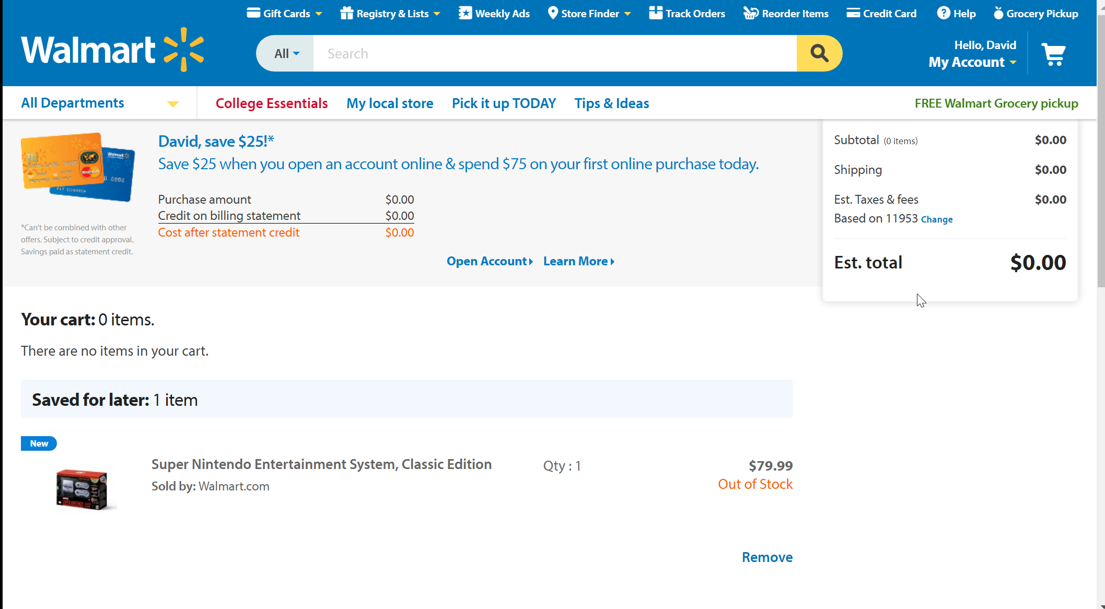Open the My Account dropdown
This screenshot has height=609, width=1105.
point(972,62)
